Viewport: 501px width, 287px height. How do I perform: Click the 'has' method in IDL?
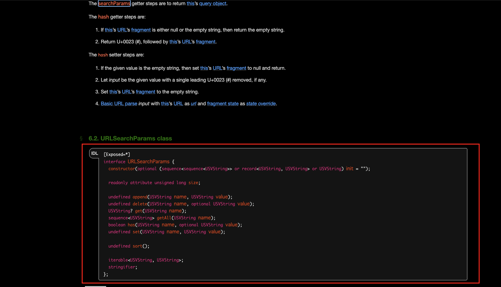coord(131,225)
